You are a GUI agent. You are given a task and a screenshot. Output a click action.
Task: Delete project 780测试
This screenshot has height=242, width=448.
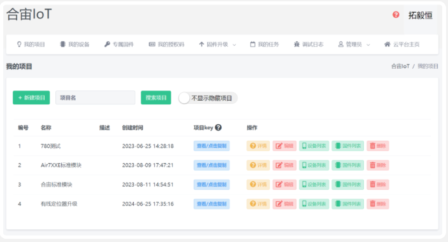click(x=378, y=146)
